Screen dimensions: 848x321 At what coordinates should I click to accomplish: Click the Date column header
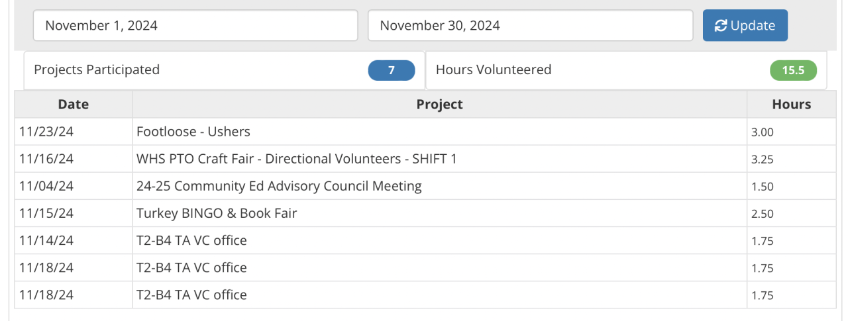click(73, 105)
